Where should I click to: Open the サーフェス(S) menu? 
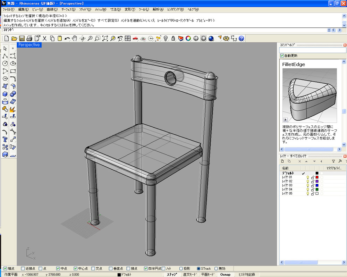[x=69, y=9]
